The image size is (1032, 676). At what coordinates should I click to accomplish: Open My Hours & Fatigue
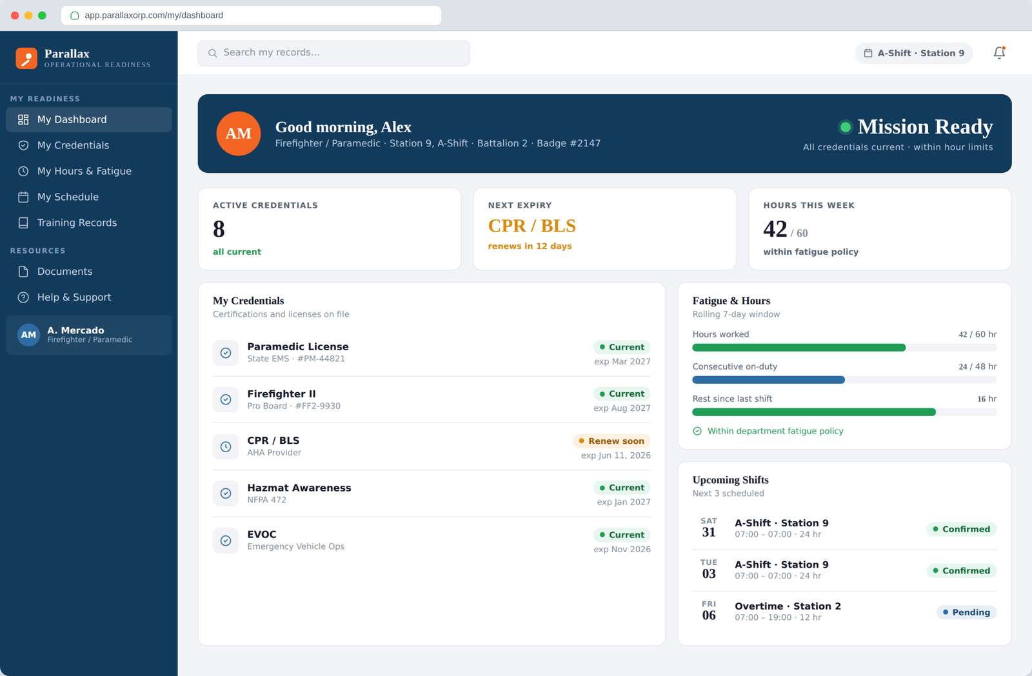point(89,171)
